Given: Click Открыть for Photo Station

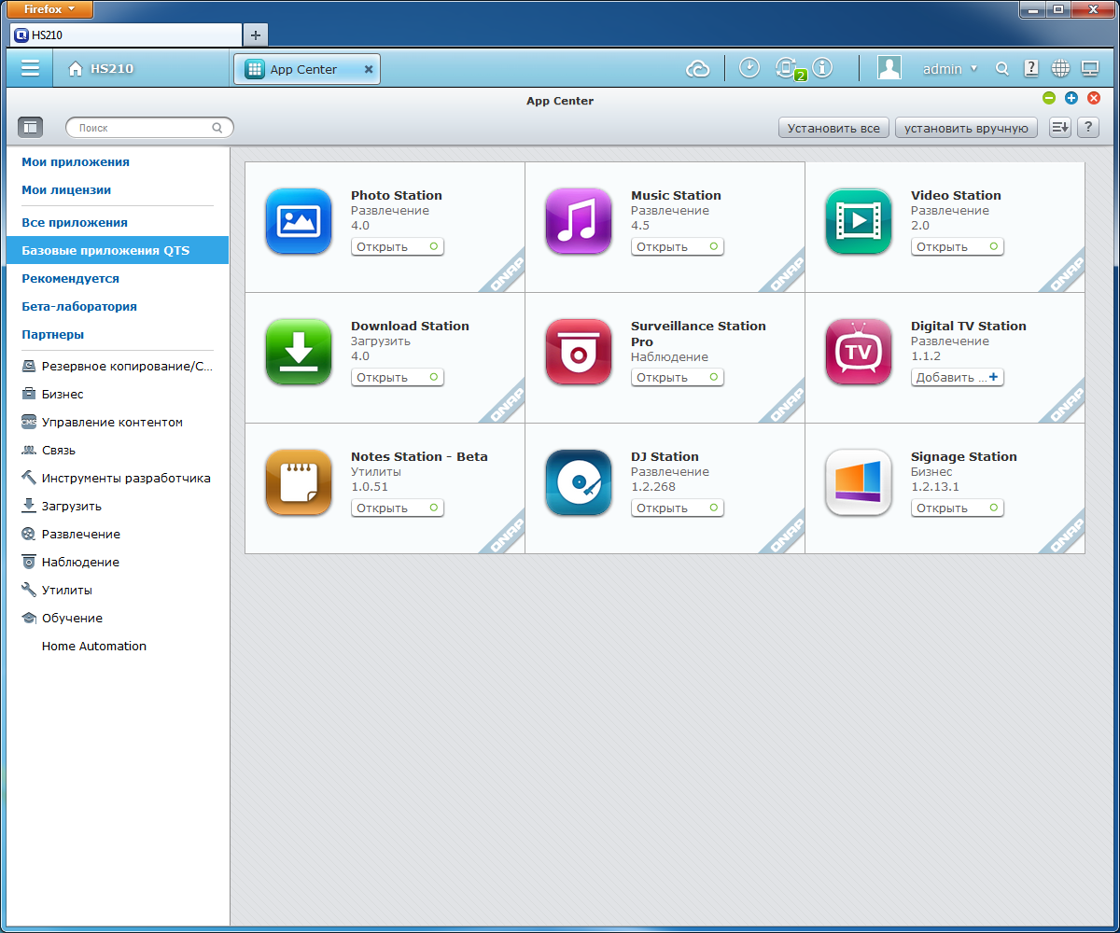Looking at the screenshot, I should 398,246.
